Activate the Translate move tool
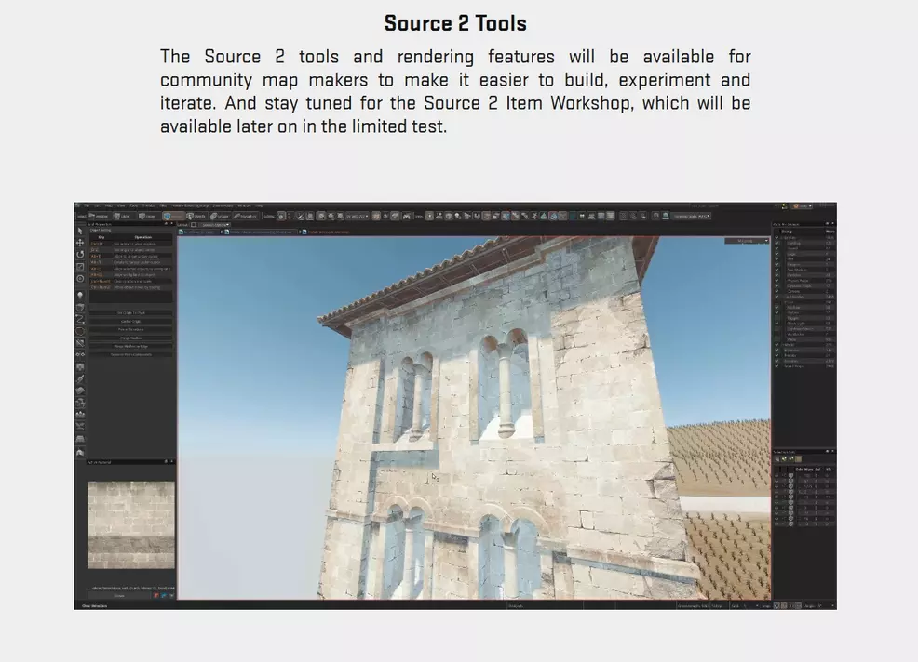Screen dimensions: 918x662 point(80,242)
